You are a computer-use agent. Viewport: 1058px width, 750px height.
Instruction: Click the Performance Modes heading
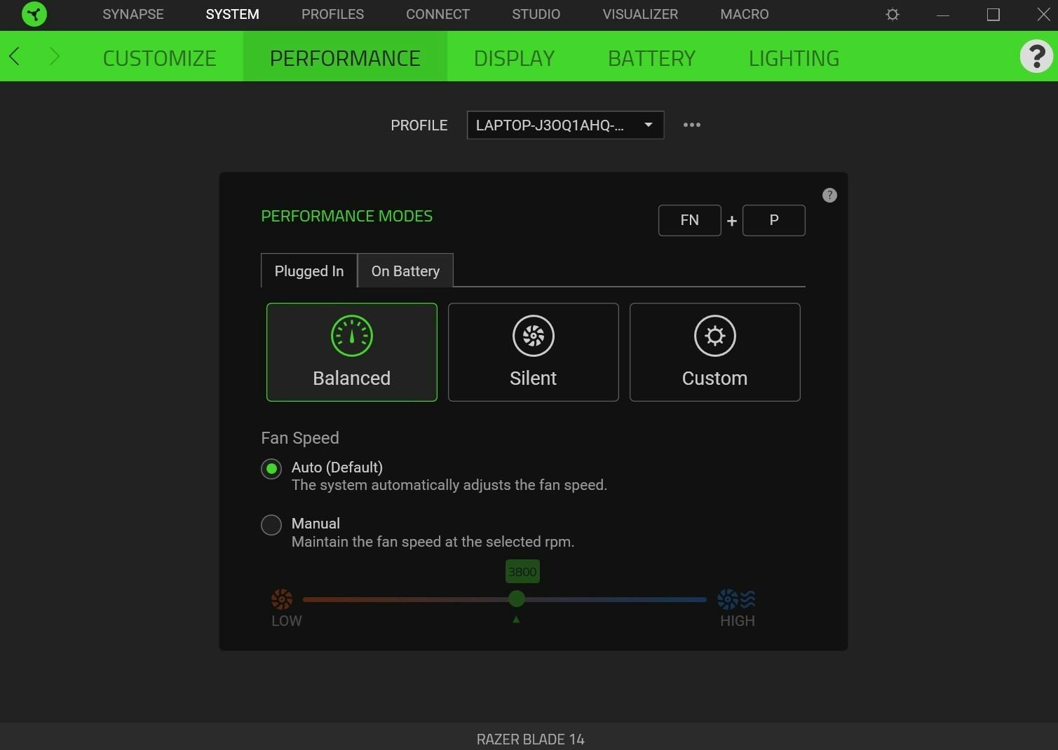pos(347,216)
